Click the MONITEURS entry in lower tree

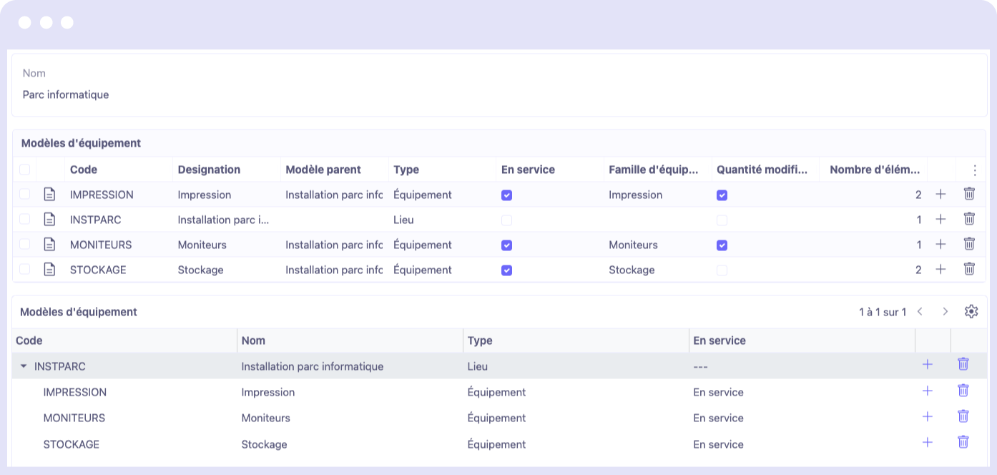click(74, 418)
